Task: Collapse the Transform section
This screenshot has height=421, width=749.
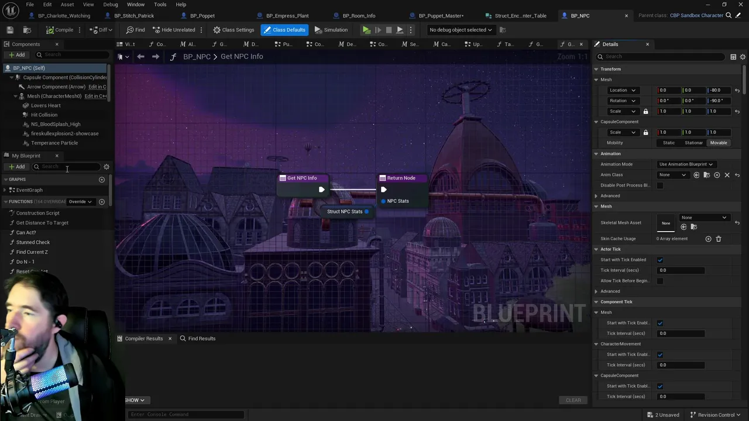Action: (596, 69)
